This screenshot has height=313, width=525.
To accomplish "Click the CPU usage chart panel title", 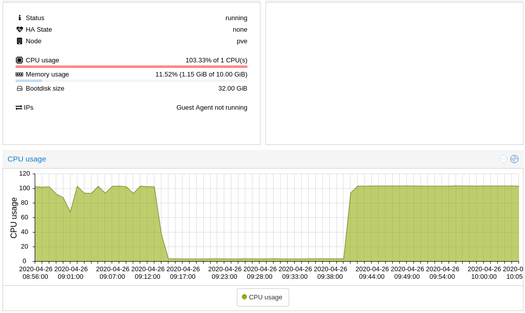I will 27,159.
